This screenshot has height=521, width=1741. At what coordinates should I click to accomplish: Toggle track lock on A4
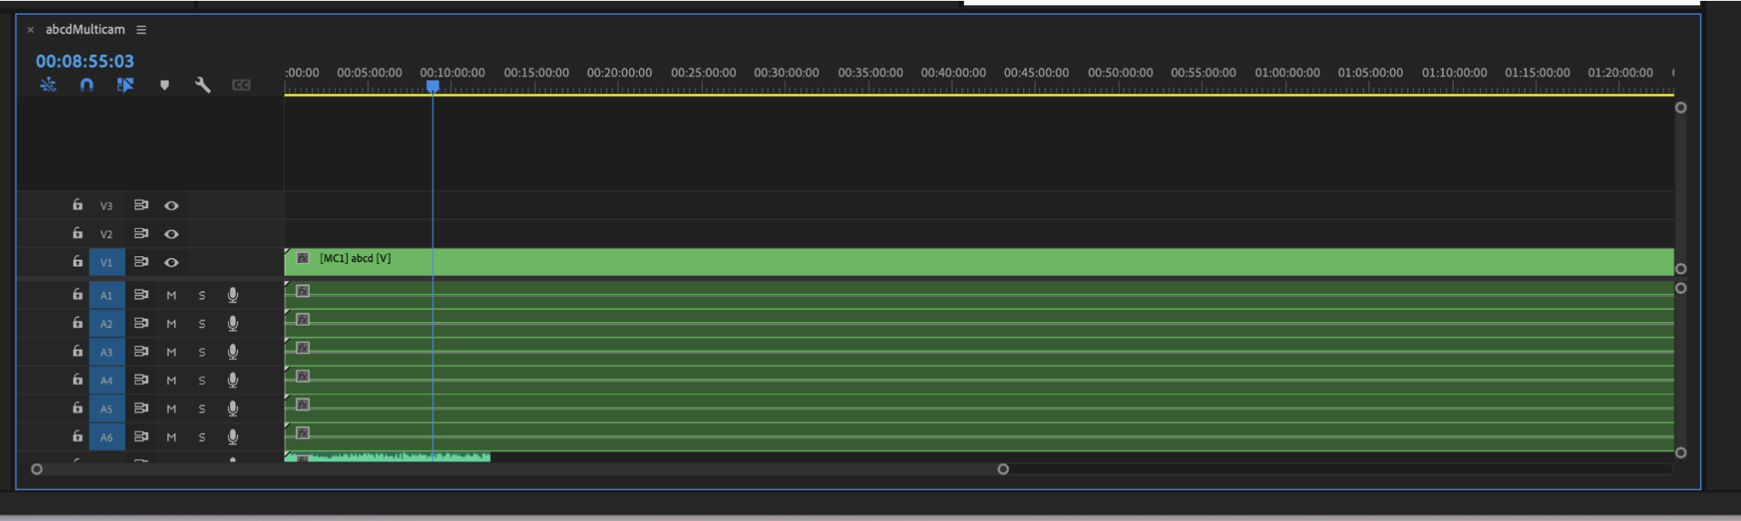(77, 379)
